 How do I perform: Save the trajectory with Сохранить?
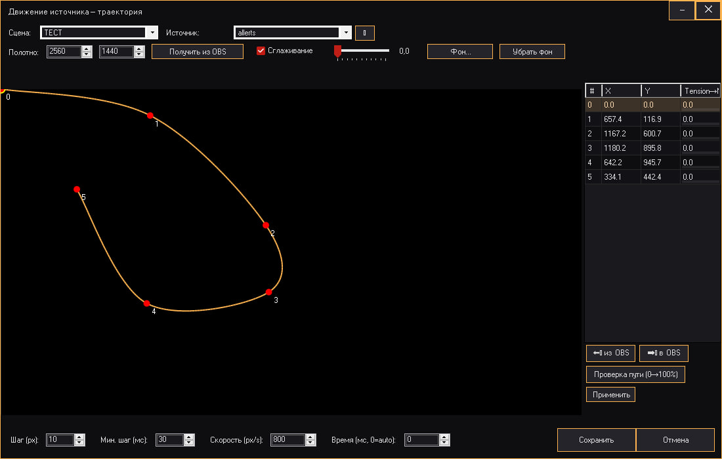596,440
